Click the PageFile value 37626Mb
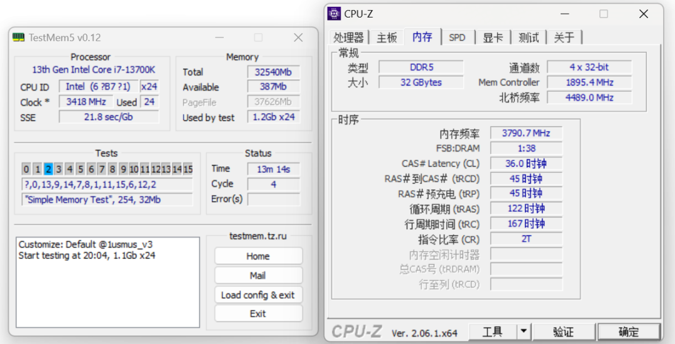Image resolution: width=675 pixels, height=344 pixels. coord(274,102)
